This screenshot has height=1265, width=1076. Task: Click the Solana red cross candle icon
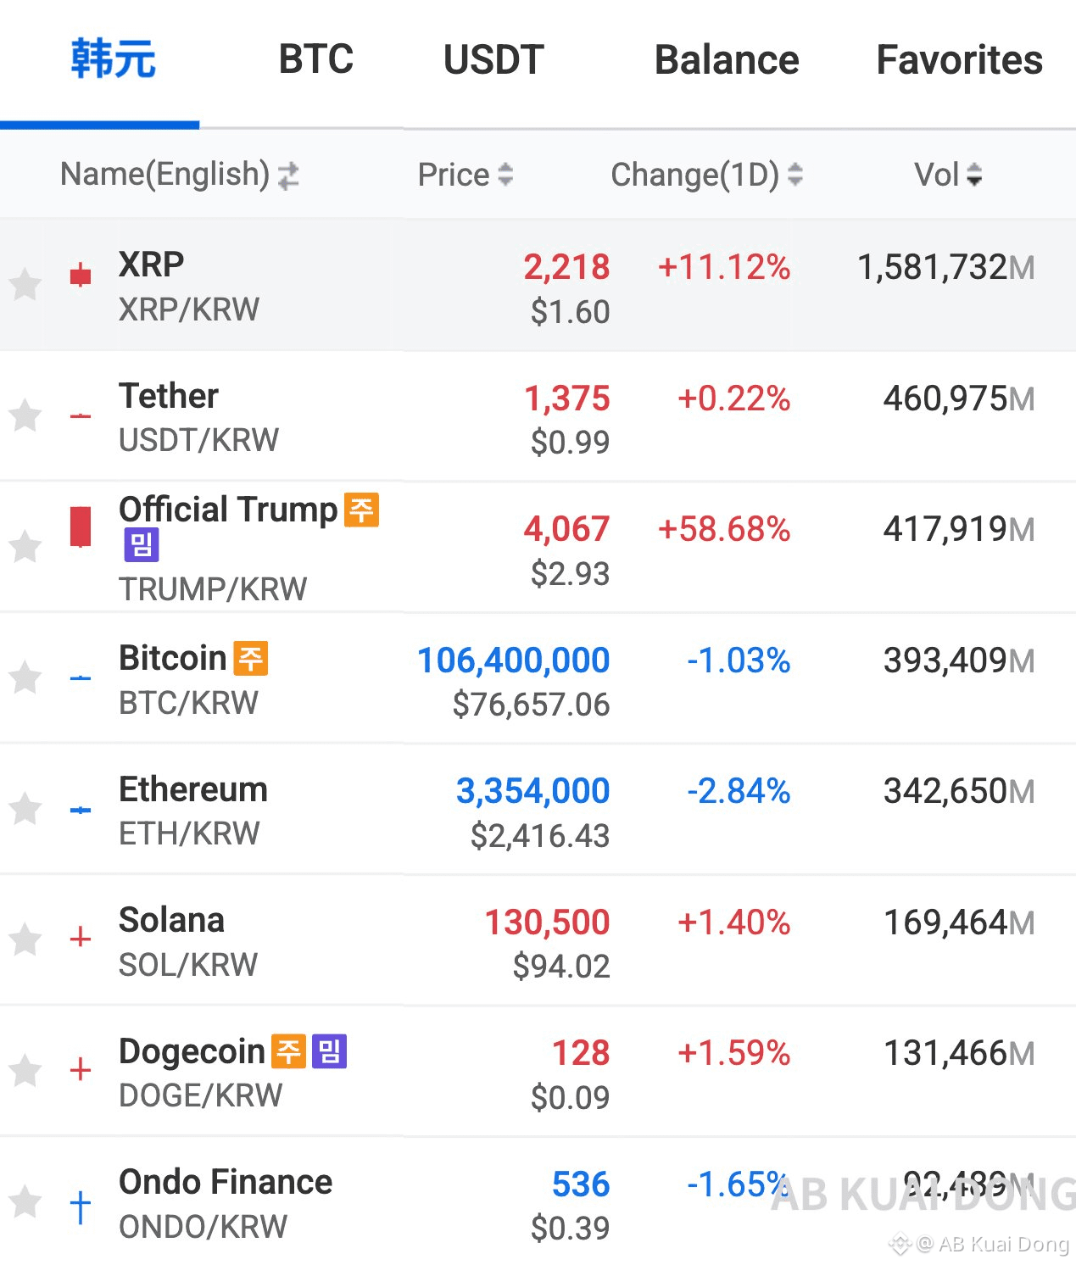81,938
